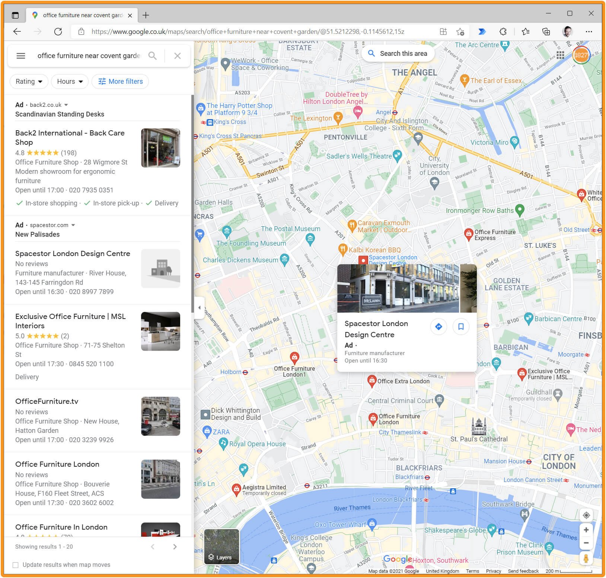606x578 pixels.
Task: Open a new browser tab
Action: tap(146, 15)
